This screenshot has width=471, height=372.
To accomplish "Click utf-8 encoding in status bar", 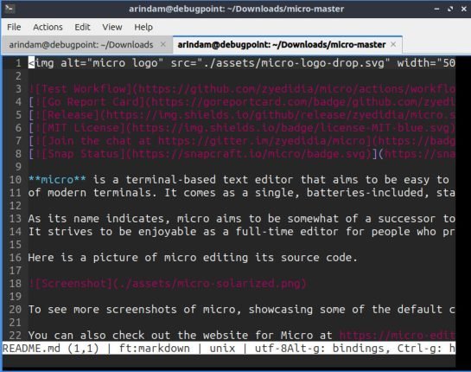I will 271,349.
